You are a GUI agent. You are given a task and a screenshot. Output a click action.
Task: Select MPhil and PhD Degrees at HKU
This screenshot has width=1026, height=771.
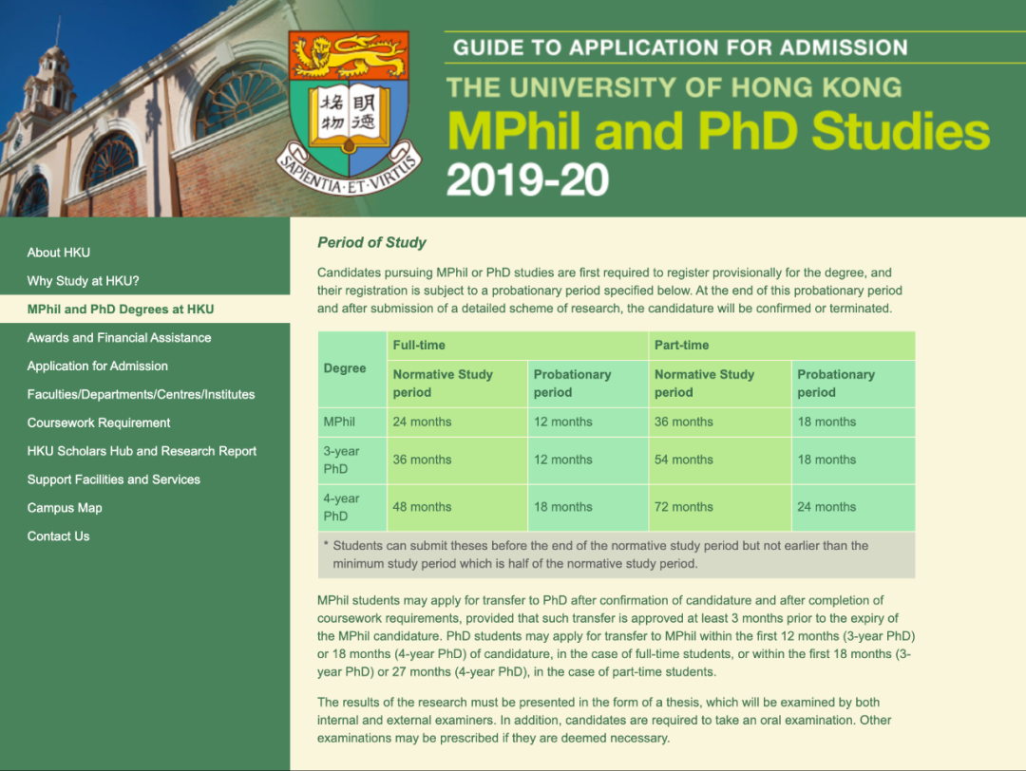121,310
